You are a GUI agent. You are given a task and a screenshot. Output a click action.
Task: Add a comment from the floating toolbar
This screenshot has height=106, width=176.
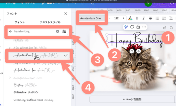(132, 27)
